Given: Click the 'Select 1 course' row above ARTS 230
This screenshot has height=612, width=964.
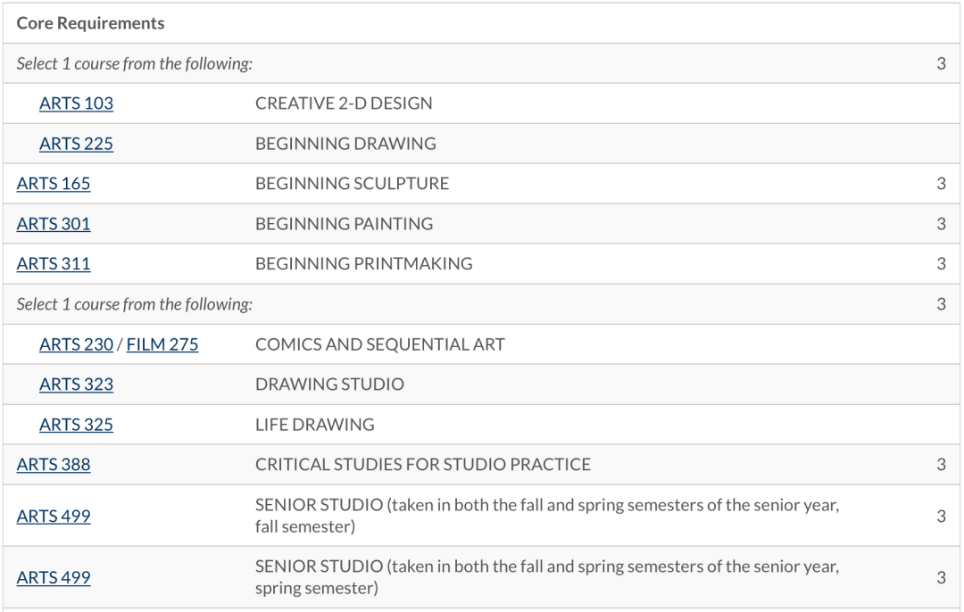Looking at the screenshot, I should point(135,304).
